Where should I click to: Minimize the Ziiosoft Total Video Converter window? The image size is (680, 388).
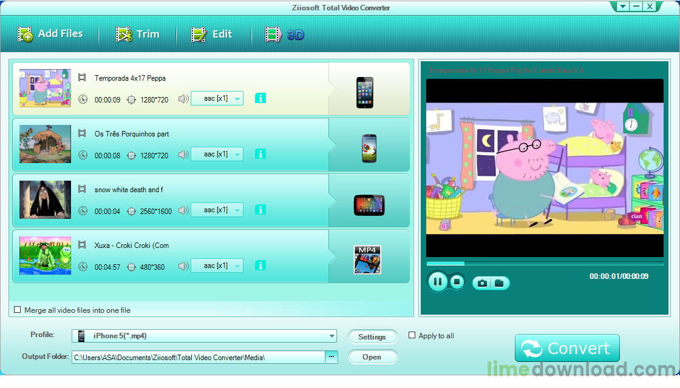(636, 6)
